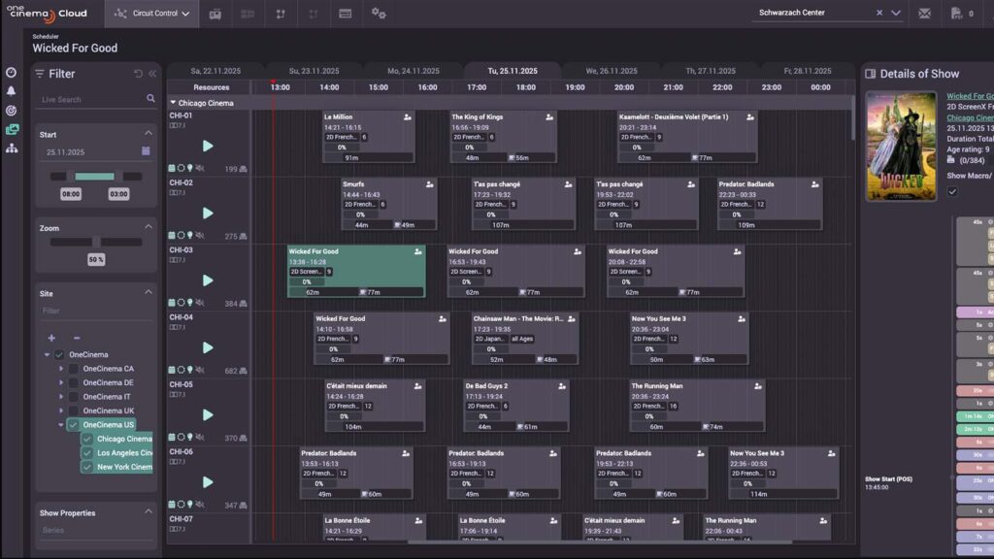Click the calendar icon beside Start date
Image resolution: width=994 pixels, height=559 pixels.
click(x=146, y=152)
